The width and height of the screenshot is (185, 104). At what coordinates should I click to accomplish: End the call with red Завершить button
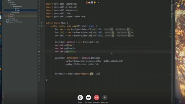[x=97, y=98]
